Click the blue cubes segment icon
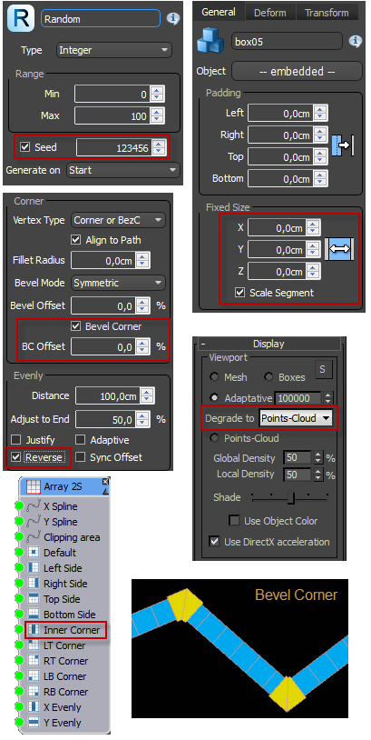 (x=210, y=39)
